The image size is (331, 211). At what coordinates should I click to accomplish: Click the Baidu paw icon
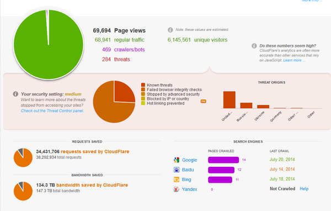click(177, 170)
